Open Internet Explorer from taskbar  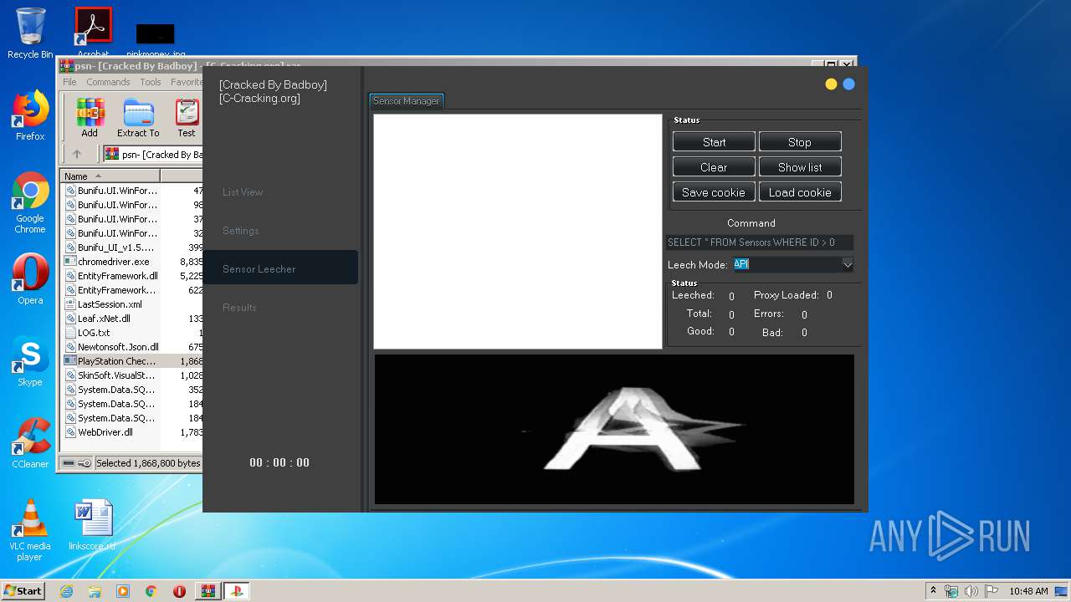pyautogui.click(x=66, y=591)
